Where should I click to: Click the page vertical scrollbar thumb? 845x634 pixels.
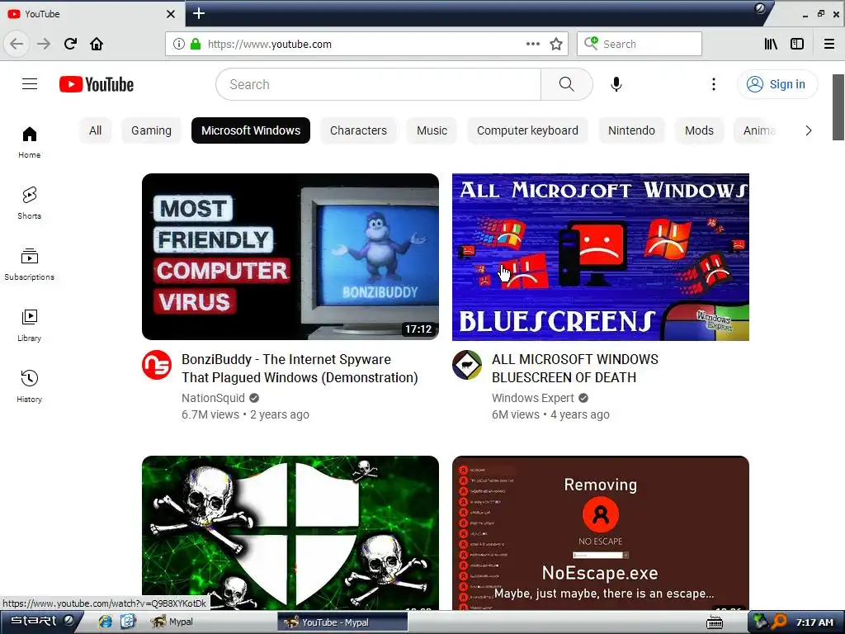838,106
